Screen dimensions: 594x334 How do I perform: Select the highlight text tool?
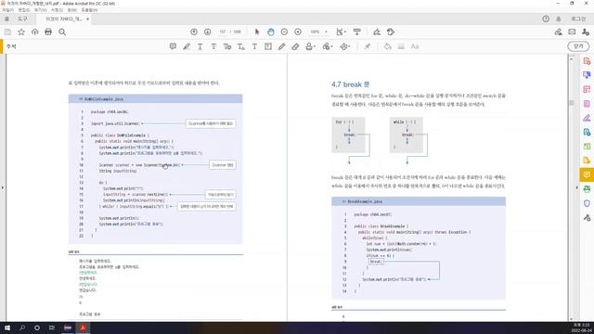(x=187, y=46)
